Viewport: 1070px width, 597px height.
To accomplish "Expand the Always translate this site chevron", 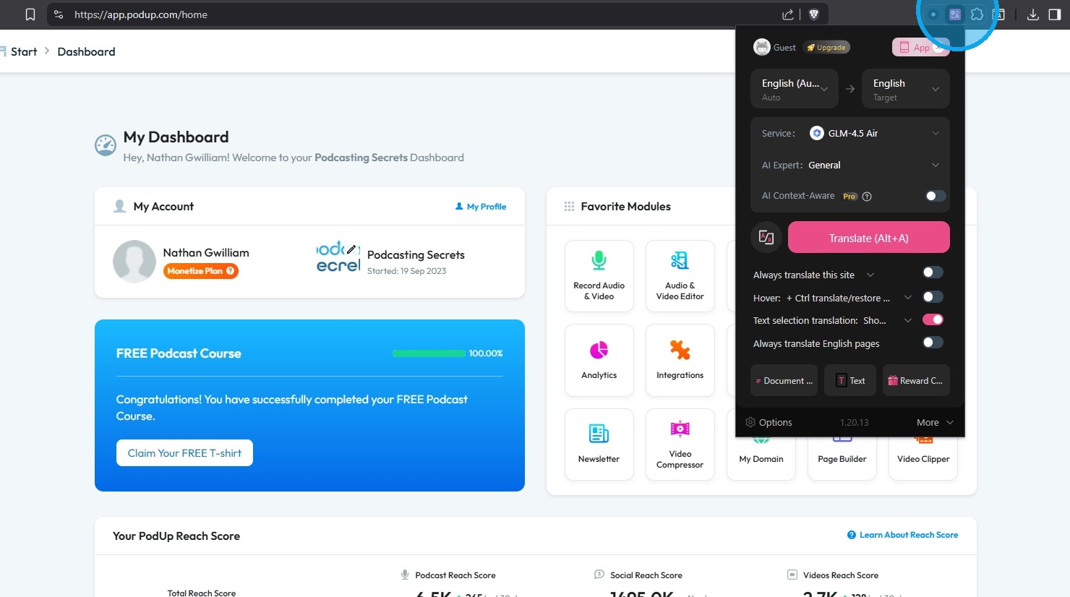I will tap(870, 275).
